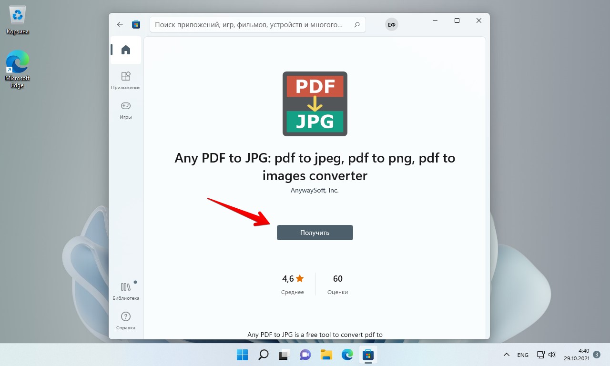Open the Home tab in sidebar
This screenshot has height=366, width=610.
126,50
